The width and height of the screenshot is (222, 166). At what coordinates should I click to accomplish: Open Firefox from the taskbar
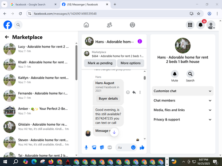[x=51, y=162]
